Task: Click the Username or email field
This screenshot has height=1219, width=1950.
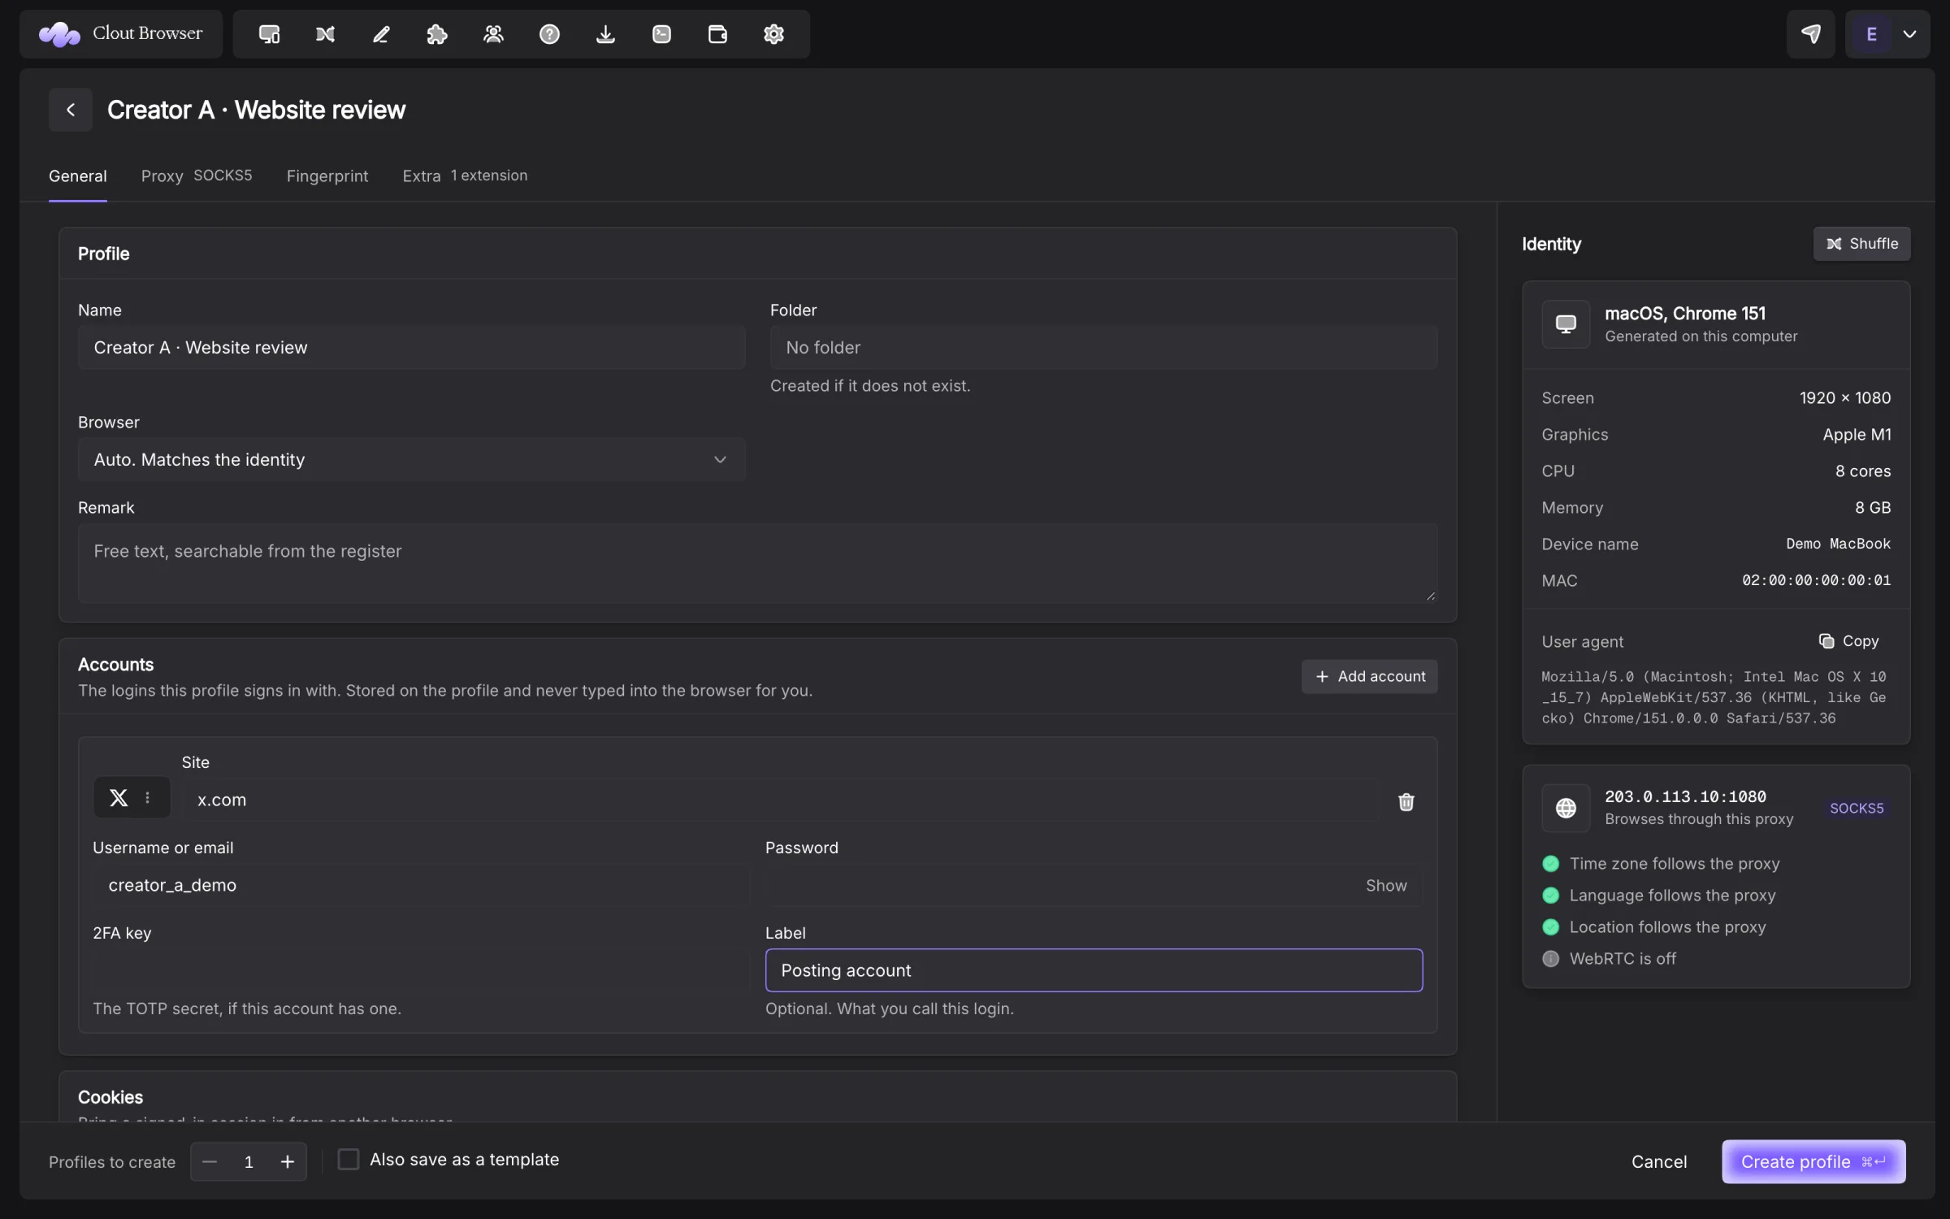Action: (420, 885)
